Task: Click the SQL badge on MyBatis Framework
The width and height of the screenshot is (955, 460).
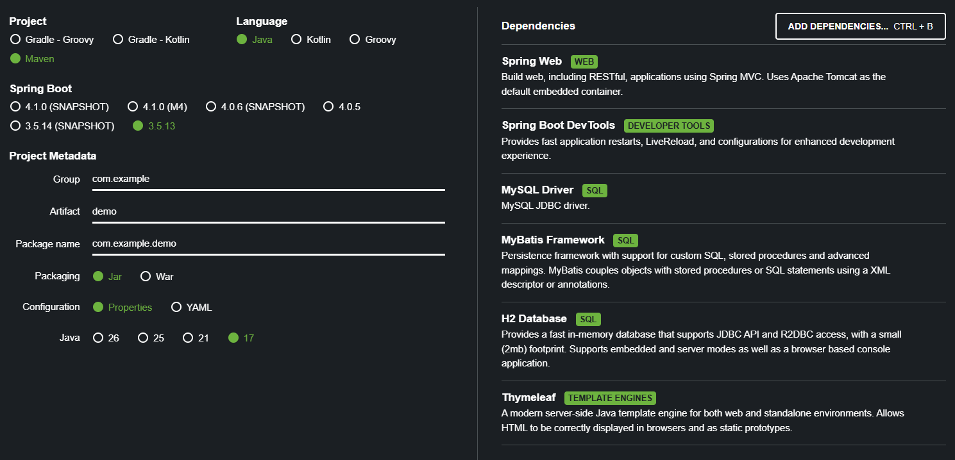Action: [x=625, y=240]
